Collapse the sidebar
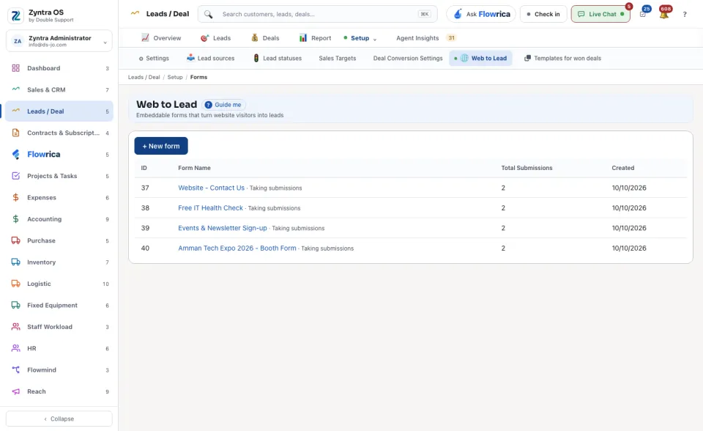The image size is (703, 431). tap(59, 419)
